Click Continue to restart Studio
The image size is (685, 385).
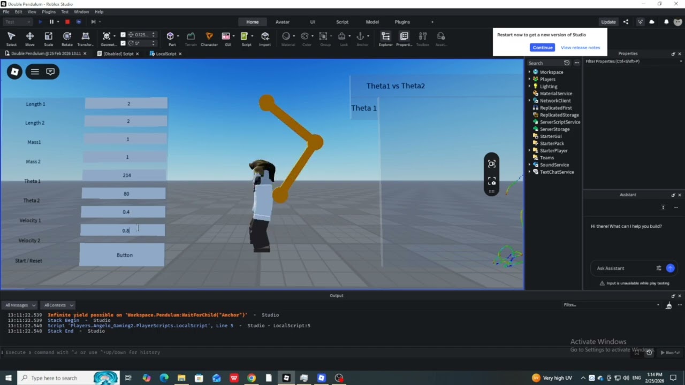coord(542,48)
